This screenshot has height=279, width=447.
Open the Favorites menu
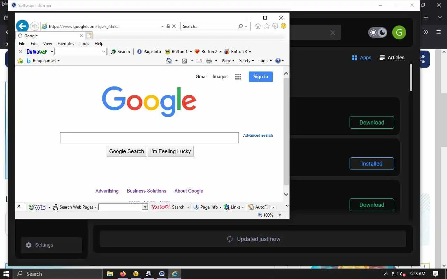66,44
